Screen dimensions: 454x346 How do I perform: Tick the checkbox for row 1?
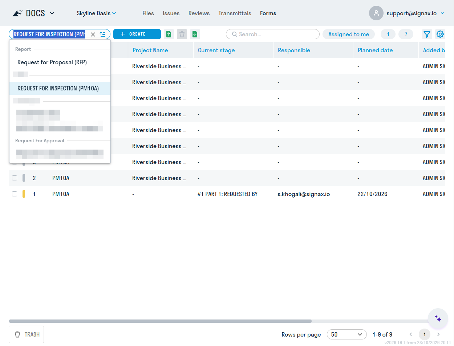pyautogui.click(x=15, y=194)
